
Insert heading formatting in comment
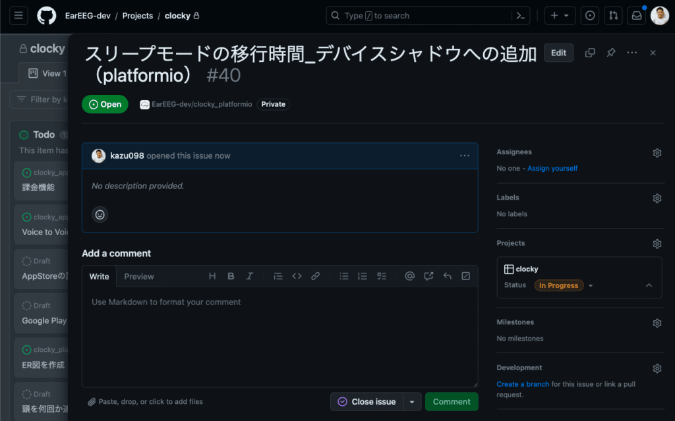click(x=212, y=276)
